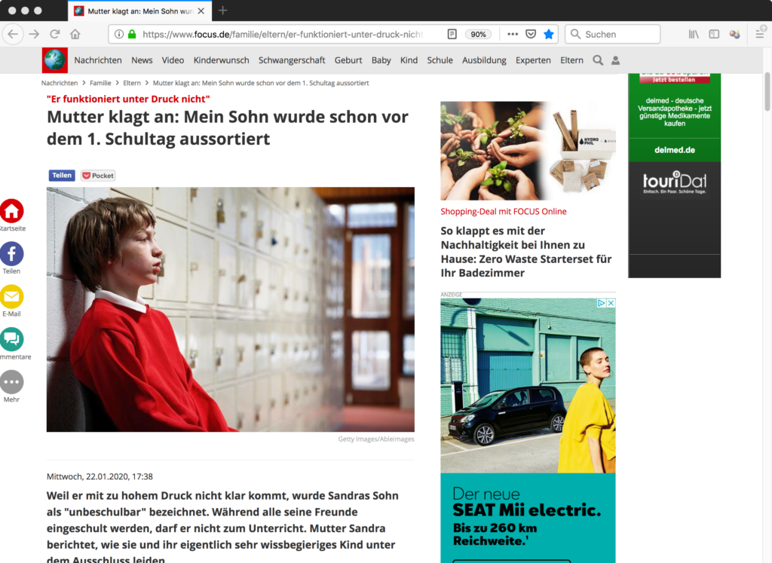Screen dimensions: 772x563
Task: Click the site search magnifier icon
Action: pyautogui.click(x=598, y=60)
